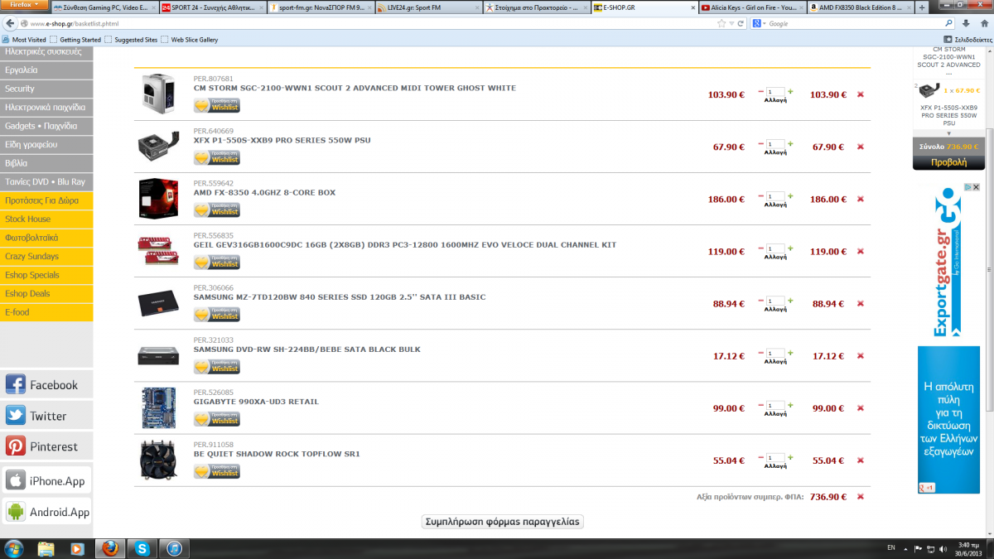Decrease quantity of Samsung 840 SSD

click(761, 301)
